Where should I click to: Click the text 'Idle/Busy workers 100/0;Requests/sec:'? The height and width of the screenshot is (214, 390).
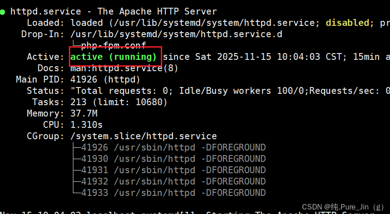[x=279, y=91]
